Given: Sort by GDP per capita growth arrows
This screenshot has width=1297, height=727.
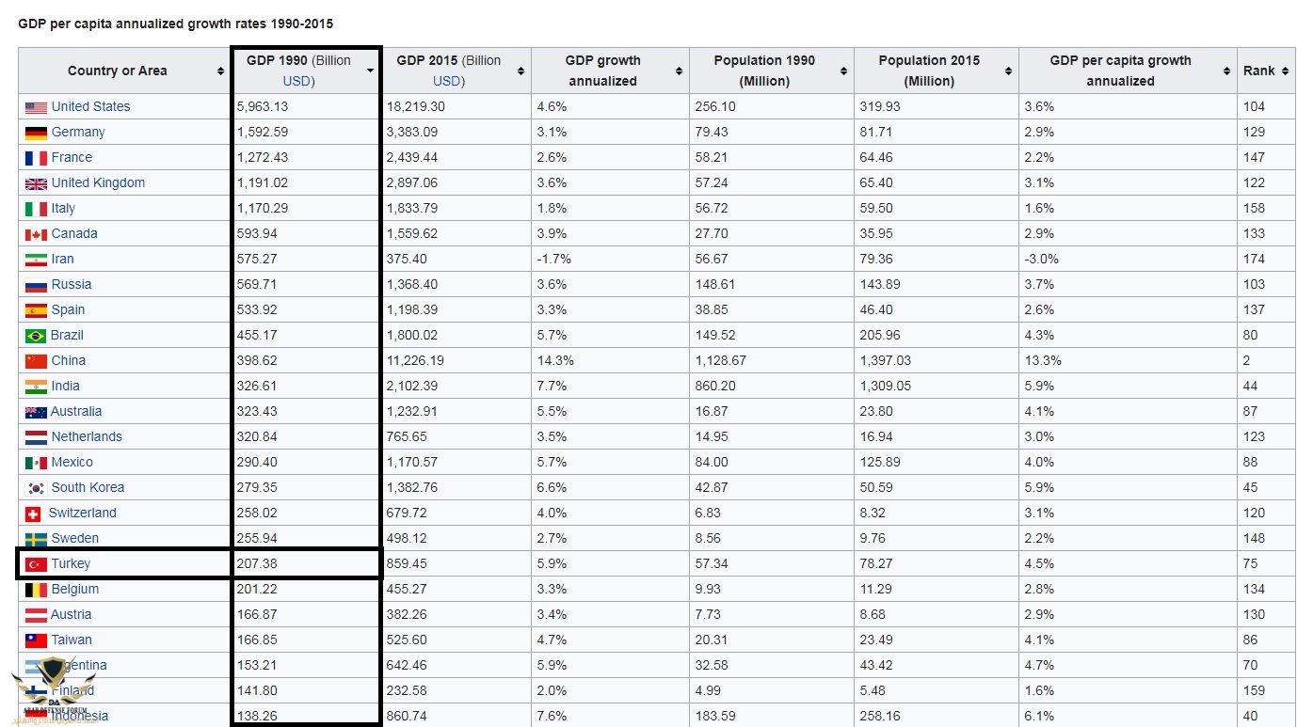Looking at the screenshot, I should coord(1226,71).
